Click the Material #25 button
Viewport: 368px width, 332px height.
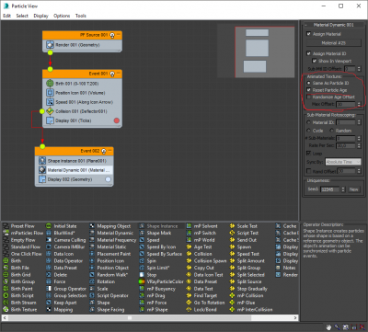[x=334, y=43]
